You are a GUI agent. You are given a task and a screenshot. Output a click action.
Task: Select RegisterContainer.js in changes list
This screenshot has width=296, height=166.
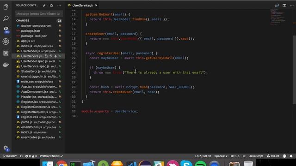(38, 107)
